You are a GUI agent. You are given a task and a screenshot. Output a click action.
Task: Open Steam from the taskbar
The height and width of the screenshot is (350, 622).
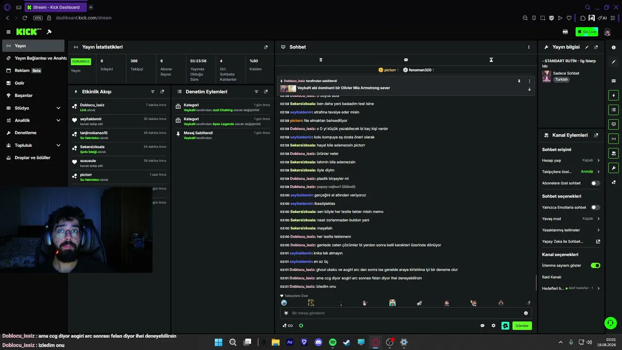[346, 342]
